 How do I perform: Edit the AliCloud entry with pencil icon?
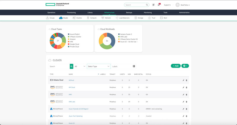coord(183,80)
